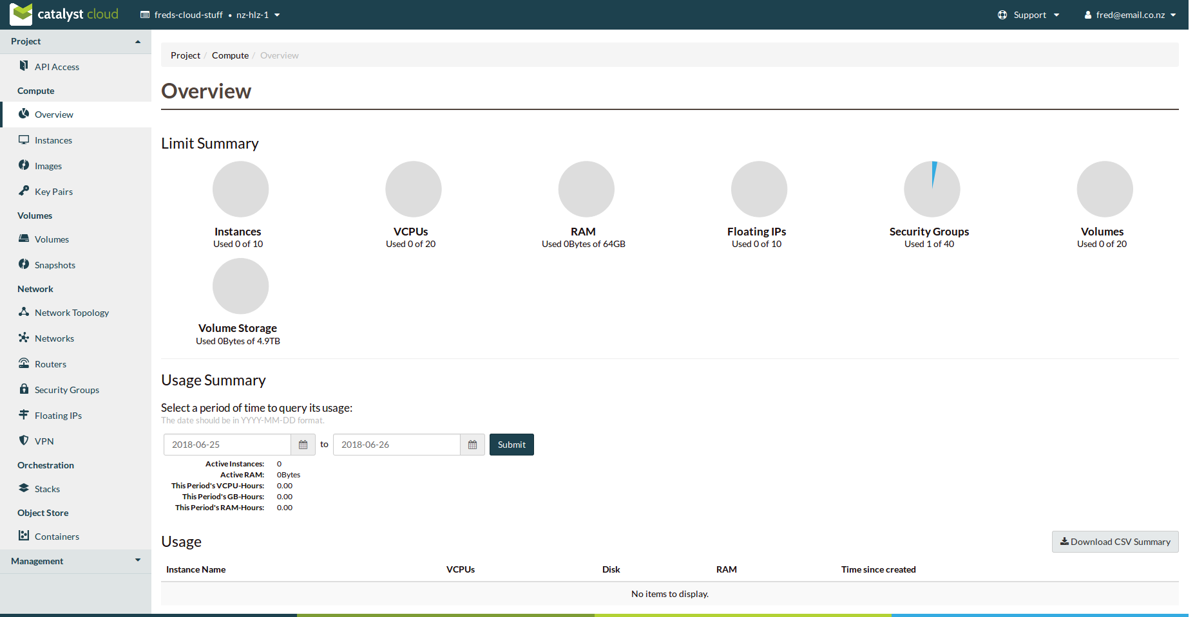Go to VPN page
Screen dimensions: 1195x617
[x=44, y=441]
